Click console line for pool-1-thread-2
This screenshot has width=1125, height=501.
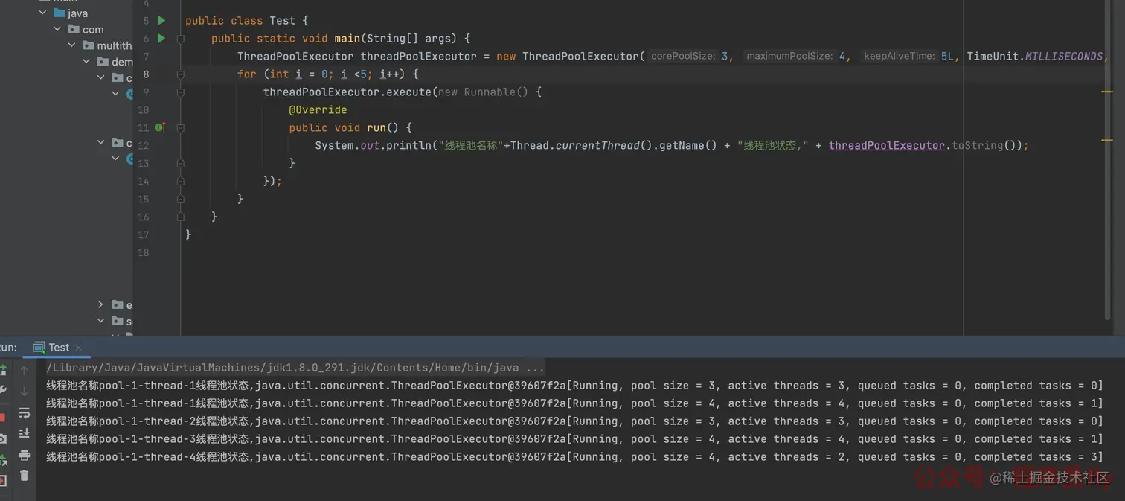(x=574, y=421)
